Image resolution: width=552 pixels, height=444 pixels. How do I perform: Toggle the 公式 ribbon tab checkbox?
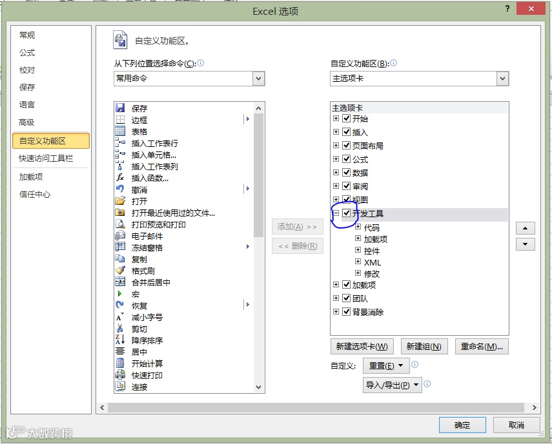click(x=347, y=159)
